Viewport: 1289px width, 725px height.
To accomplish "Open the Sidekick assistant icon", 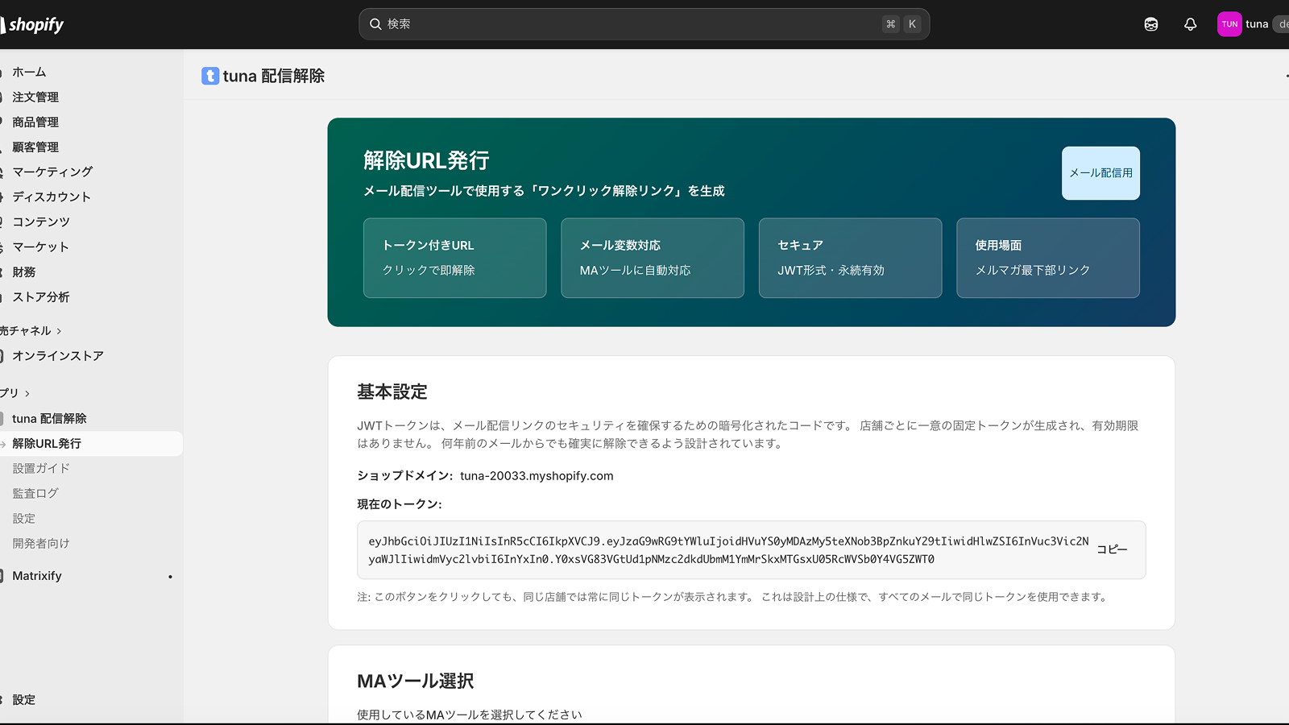I will click(x=1151, y=24).
